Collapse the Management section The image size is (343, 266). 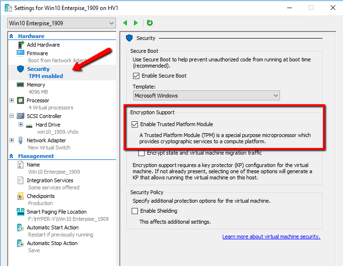coord(11,156)
